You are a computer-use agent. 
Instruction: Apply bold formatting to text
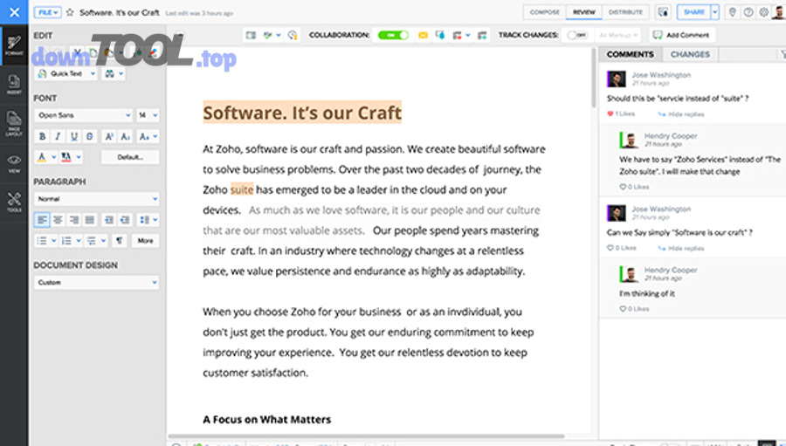(x=41, y=136)
